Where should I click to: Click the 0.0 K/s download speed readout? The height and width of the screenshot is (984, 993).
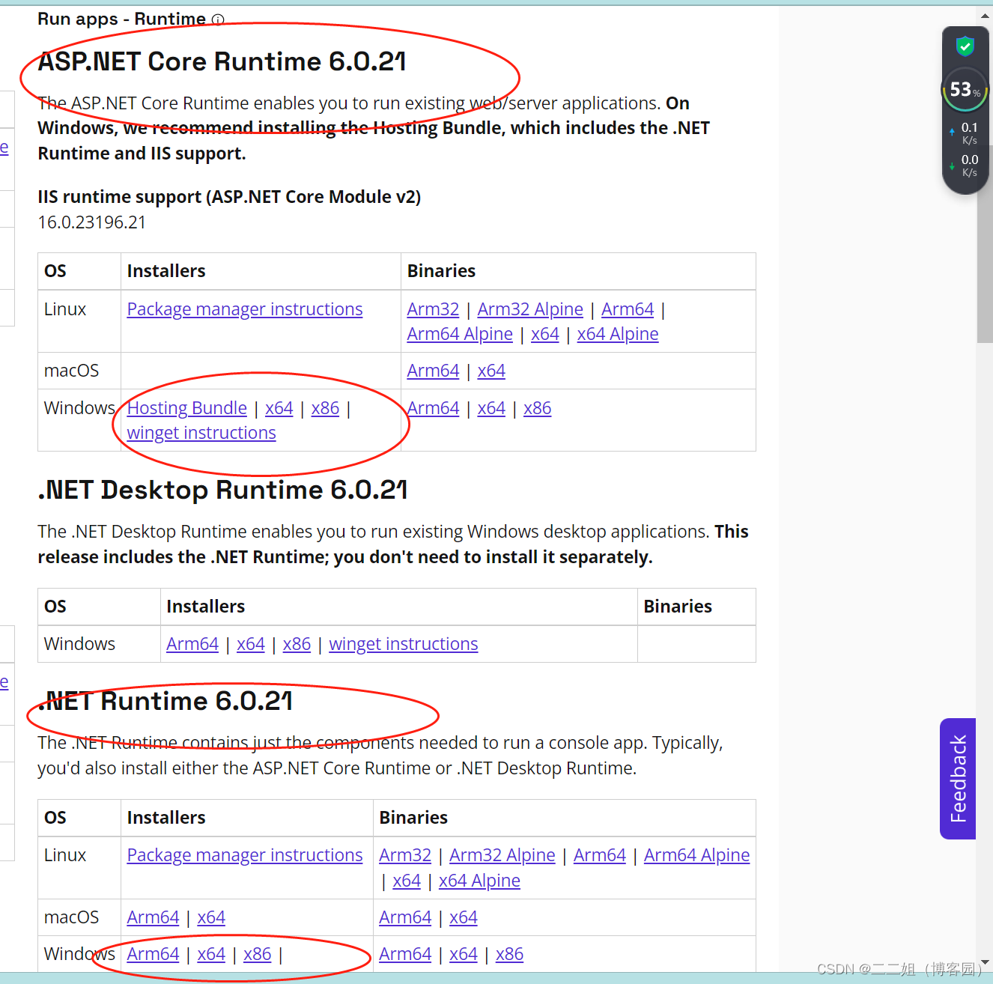[x=965, y=165]
